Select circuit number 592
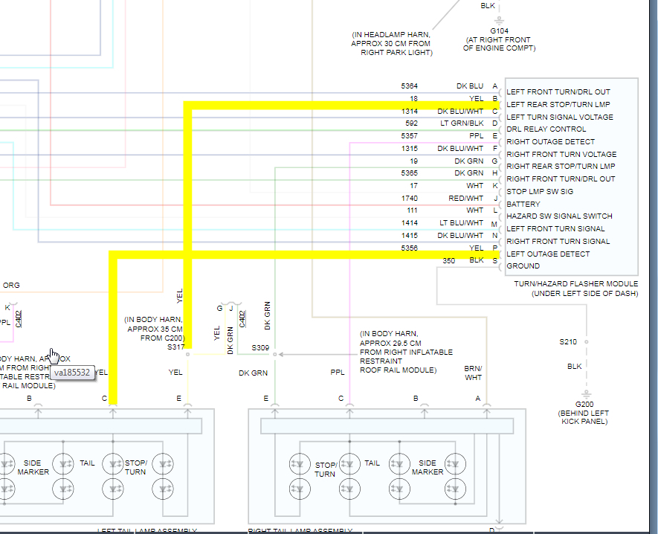Viewport: 658px width, 534px height. pyautogui.click(x=412, y=123)
